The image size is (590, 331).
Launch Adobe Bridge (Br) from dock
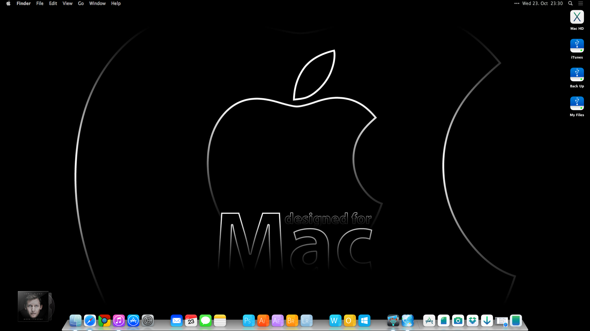click(292, 321)
